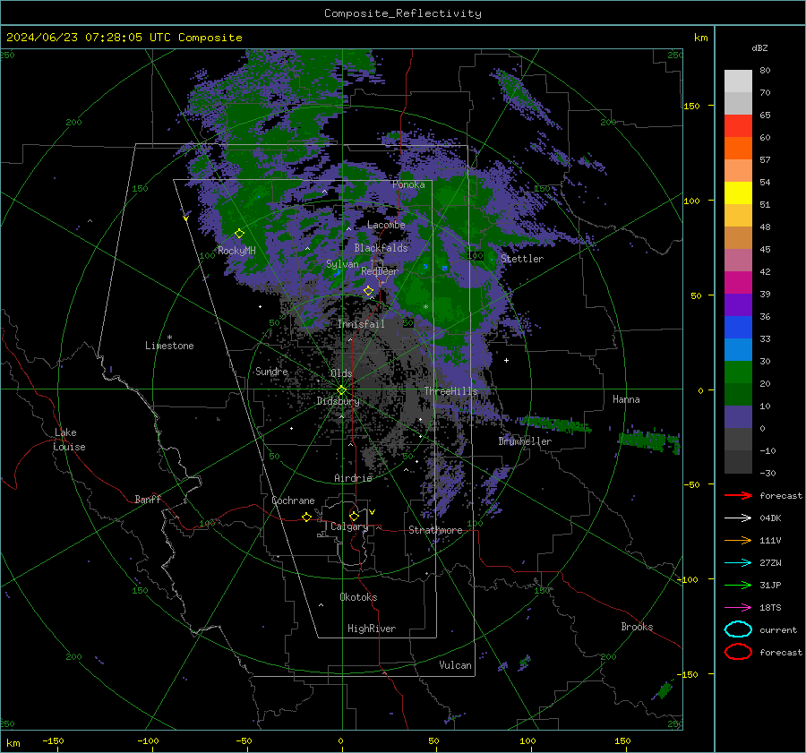Click the -30 dBZ scale value
806x753 pixels.
767,473
